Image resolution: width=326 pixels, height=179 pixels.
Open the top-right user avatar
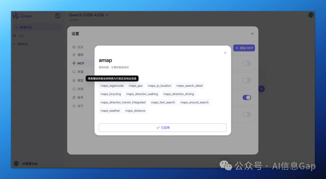point(311,15)
